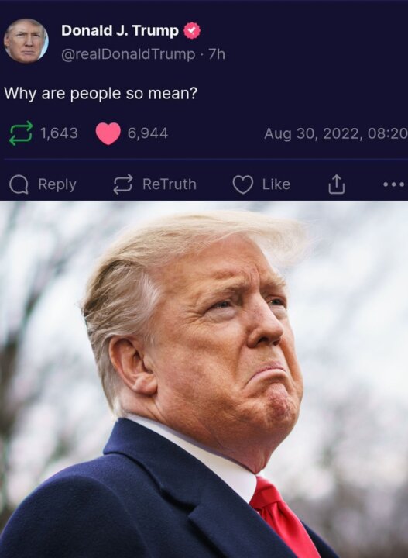Click the ReTruth arrows icon
The image size is (408, 558).
pos(123,184)
